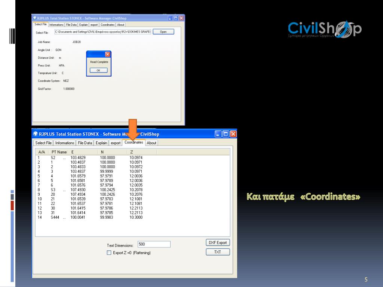Click the Z column header
The width and height of the screenshot is (383, 287).
coord(142,152)
